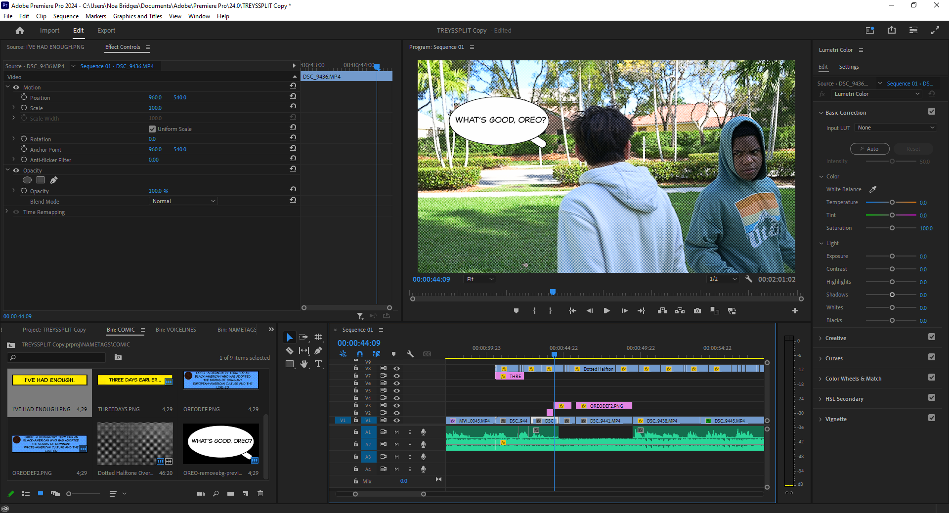Toggle Curves section checkbox
This screenshot has height=513, width=949.
[932, 357]
